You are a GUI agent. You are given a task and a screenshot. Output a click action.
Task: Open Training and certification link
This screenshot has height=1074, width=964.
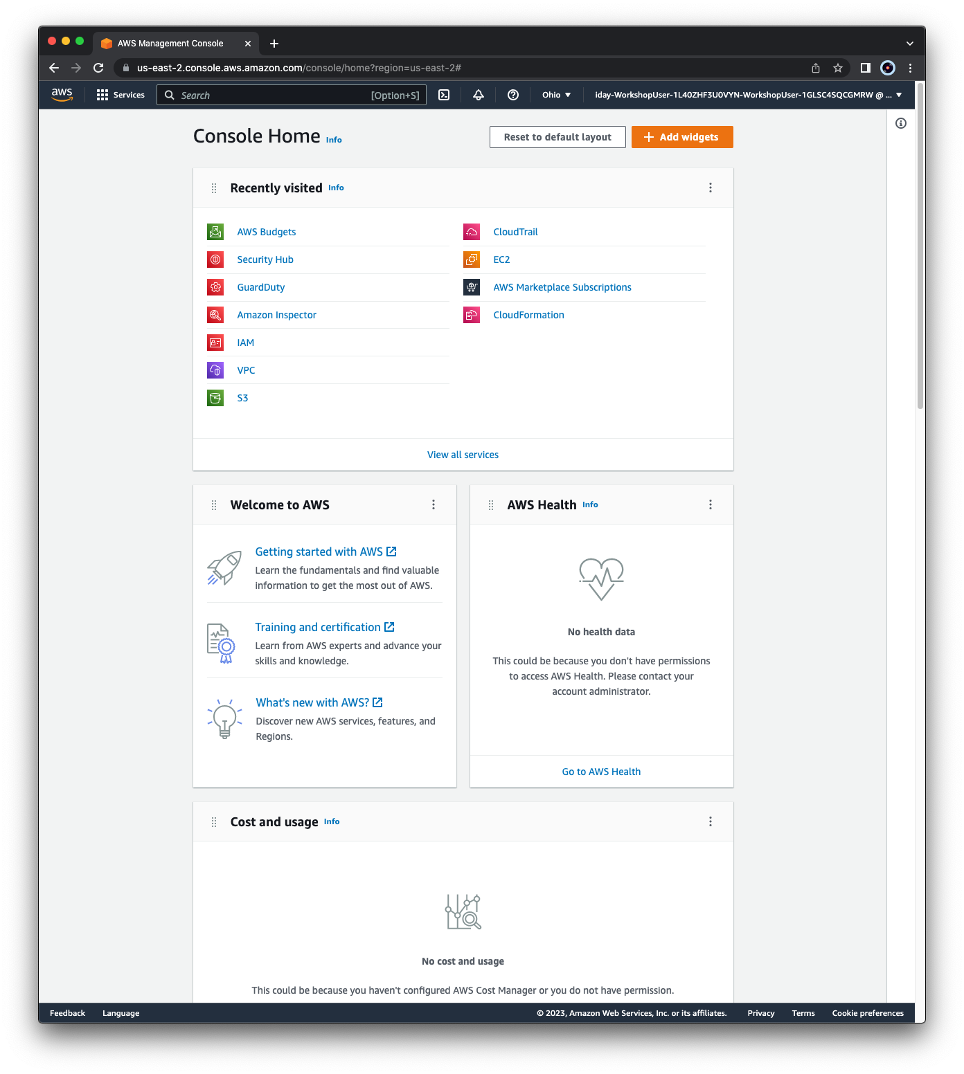coord(325,627)
